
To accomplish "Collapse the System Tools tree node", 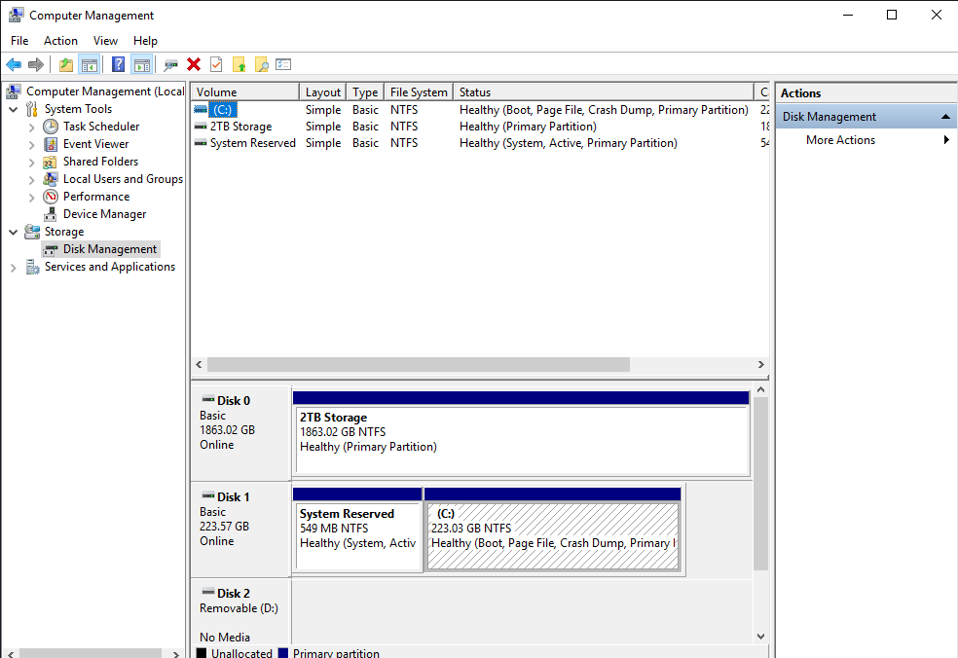I will pos(14,109).
